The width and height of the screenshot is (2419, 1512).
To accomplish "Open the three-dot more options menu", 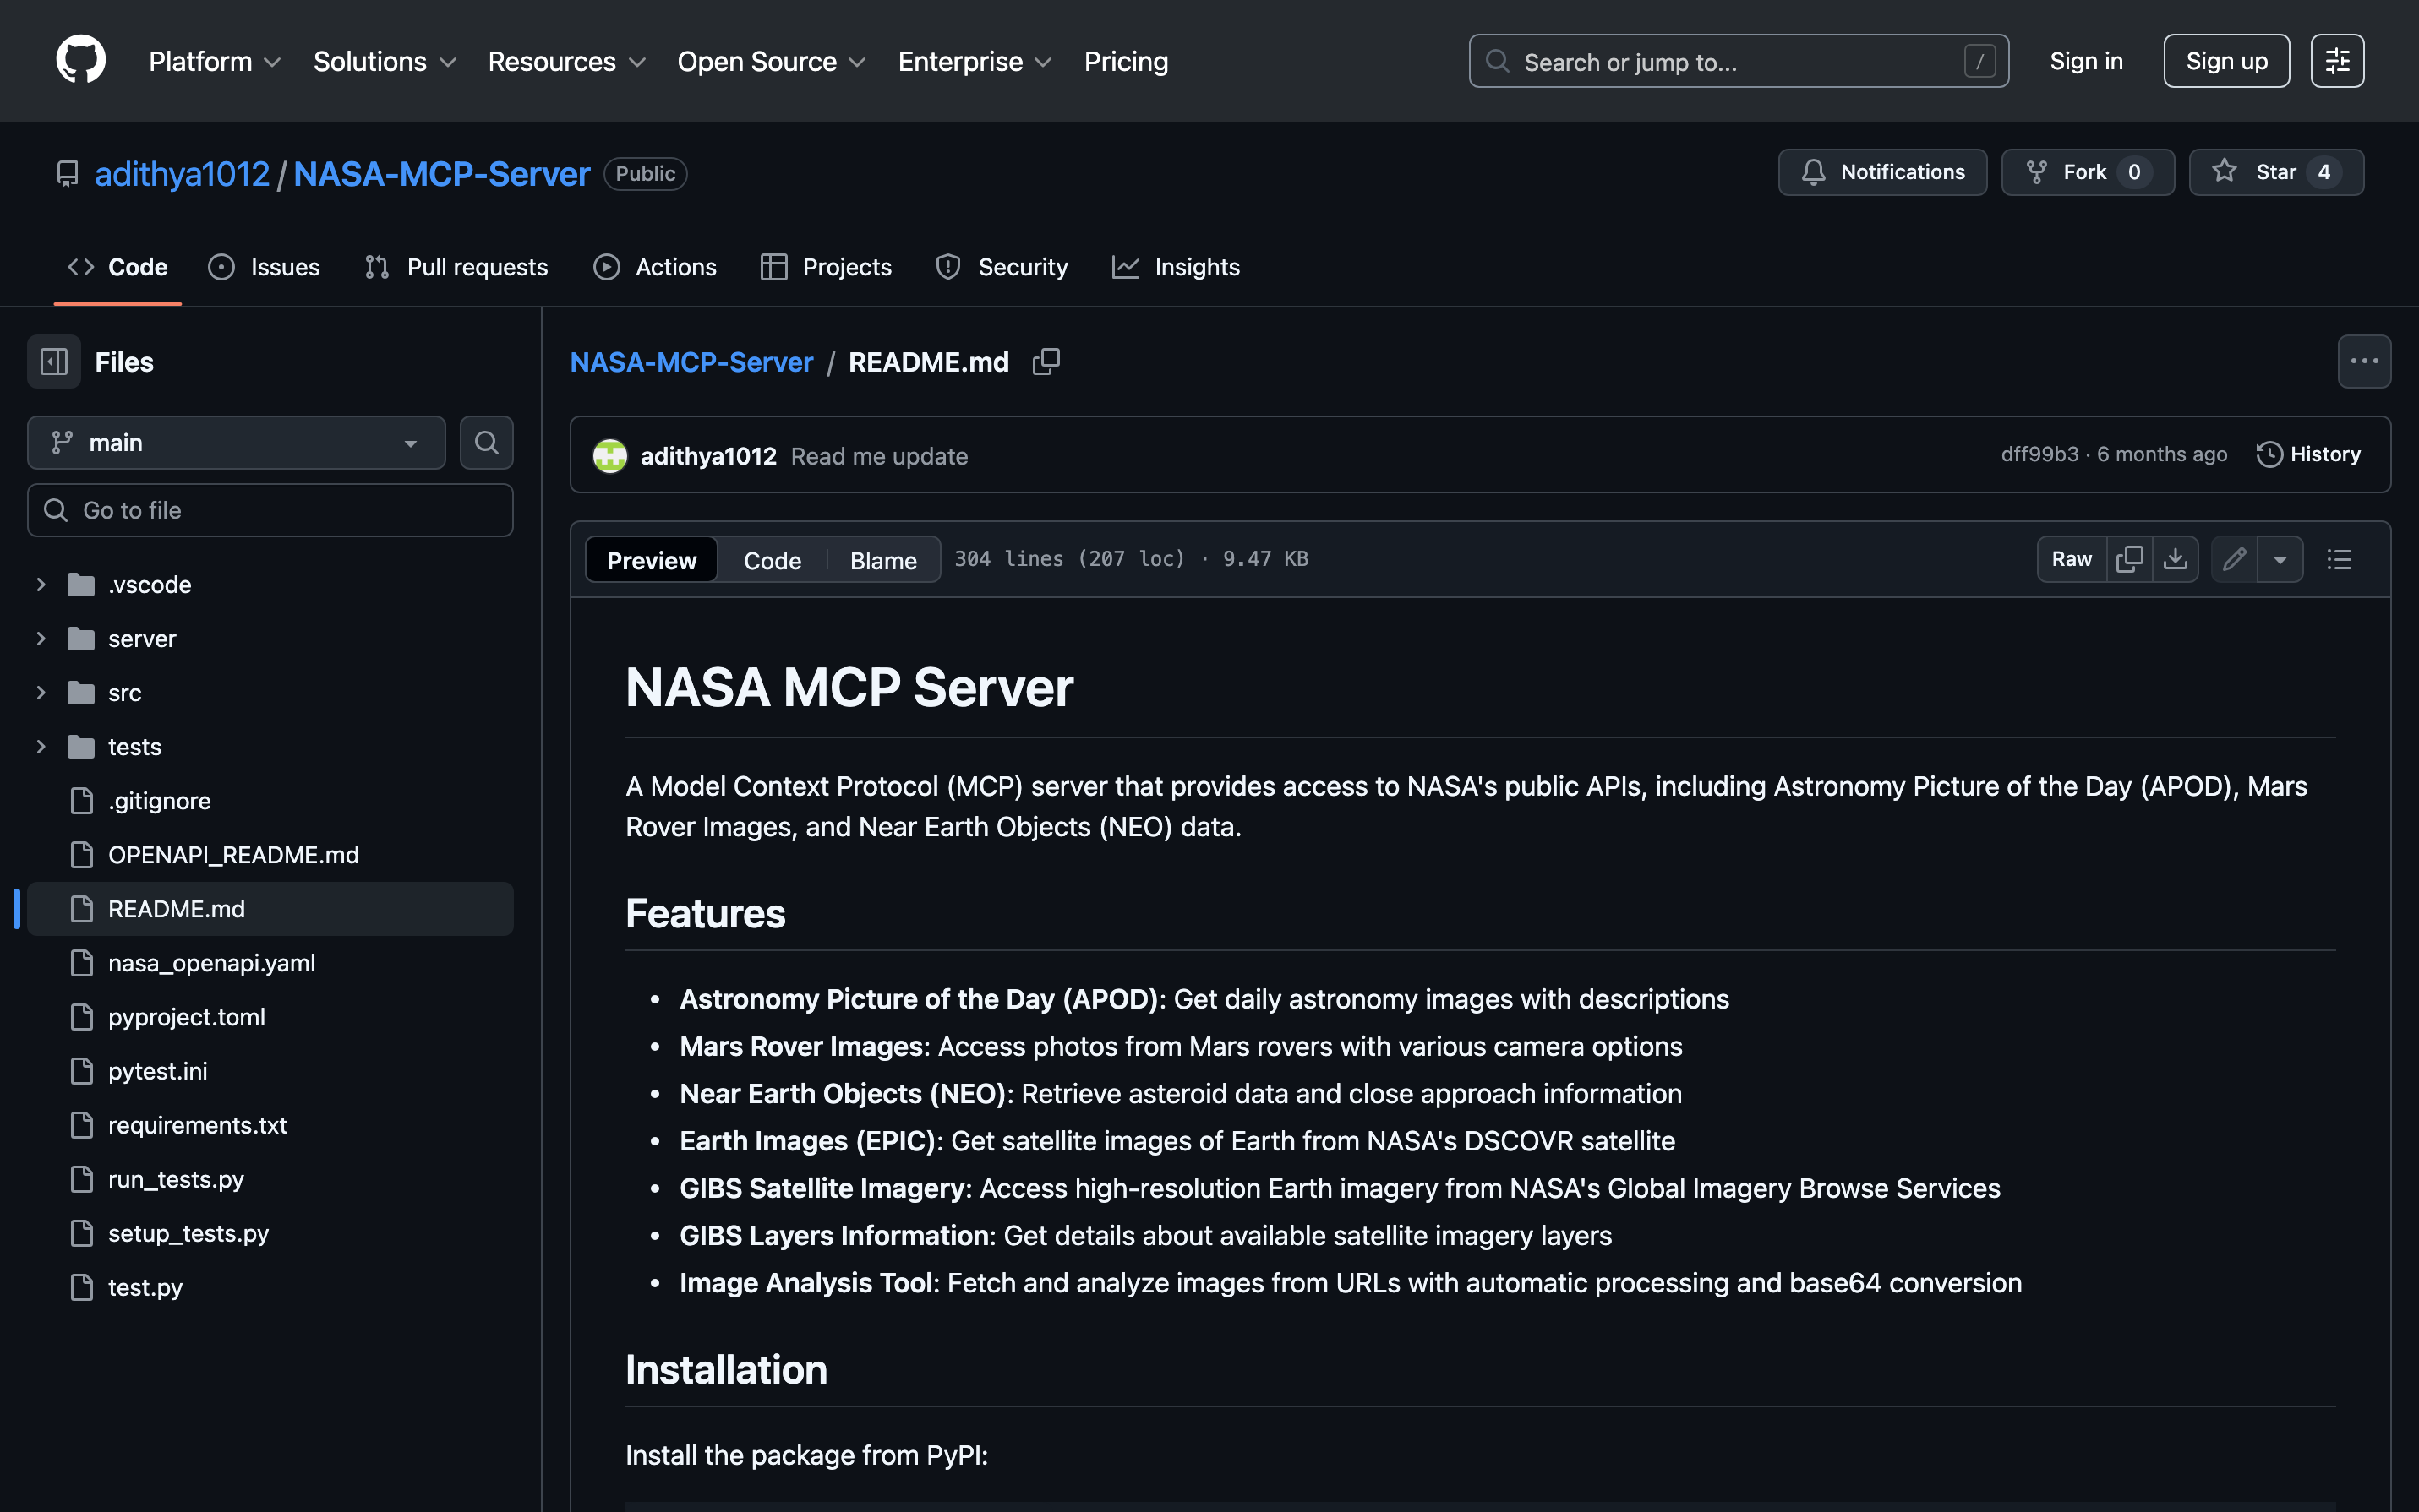I will pyautogui.click(x=2364, y=361).
